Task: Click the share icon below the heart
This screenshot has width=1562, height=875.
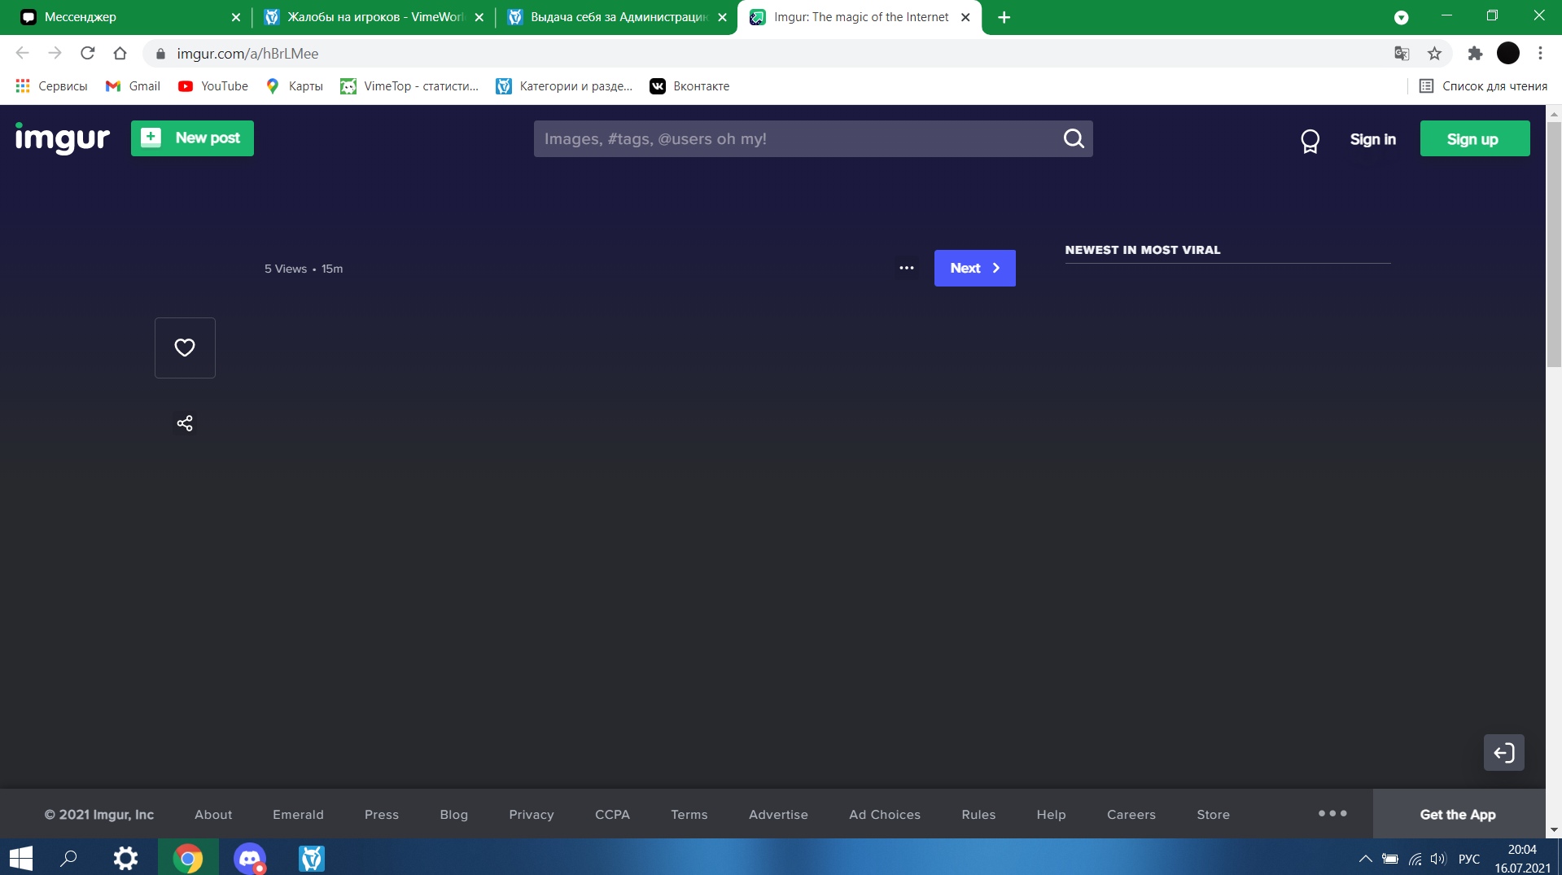Action: click(x=185, y=423)
